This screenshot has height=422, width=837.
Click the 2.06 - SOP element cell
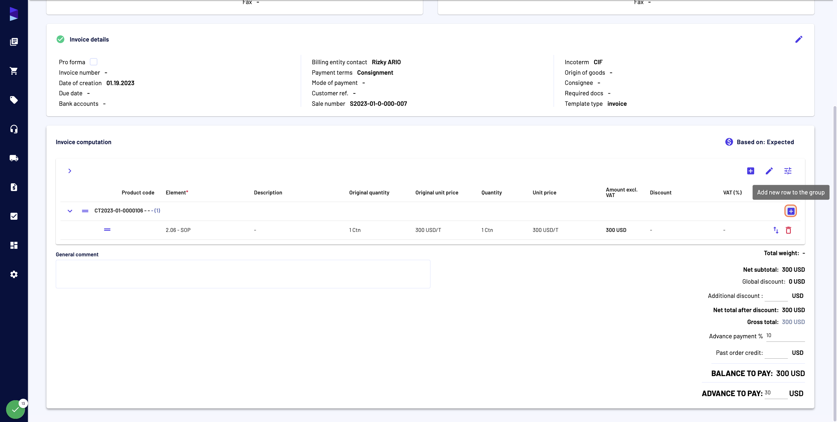178,230
